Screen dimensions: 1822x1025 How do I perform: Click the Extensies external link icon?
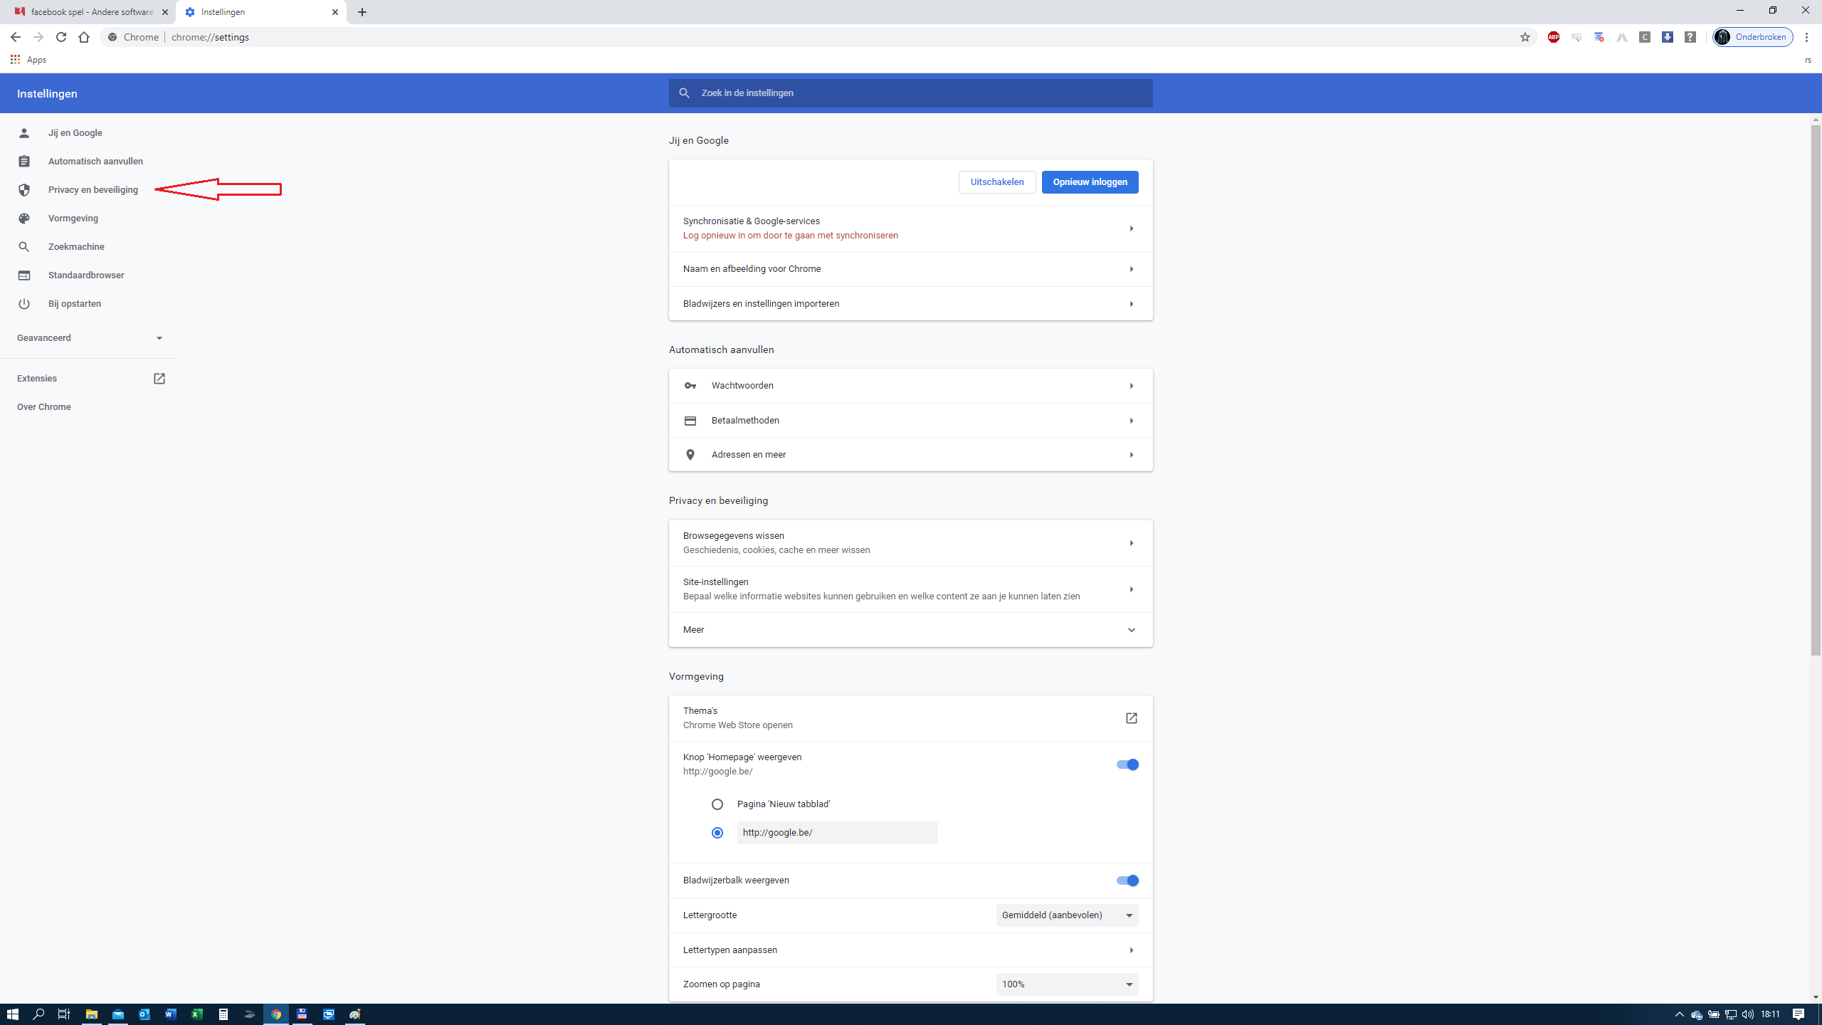[x=159, y=379]
